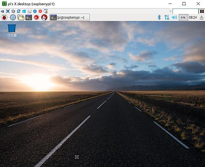Open the Raspberry Pi main menu
This screenshot has width=205, height=167.
click(4, 17)
